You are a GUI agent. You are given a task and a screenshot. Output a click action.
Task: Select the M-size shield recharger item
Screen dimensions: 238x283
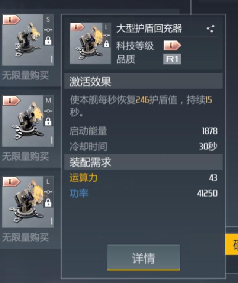(28, 121)
